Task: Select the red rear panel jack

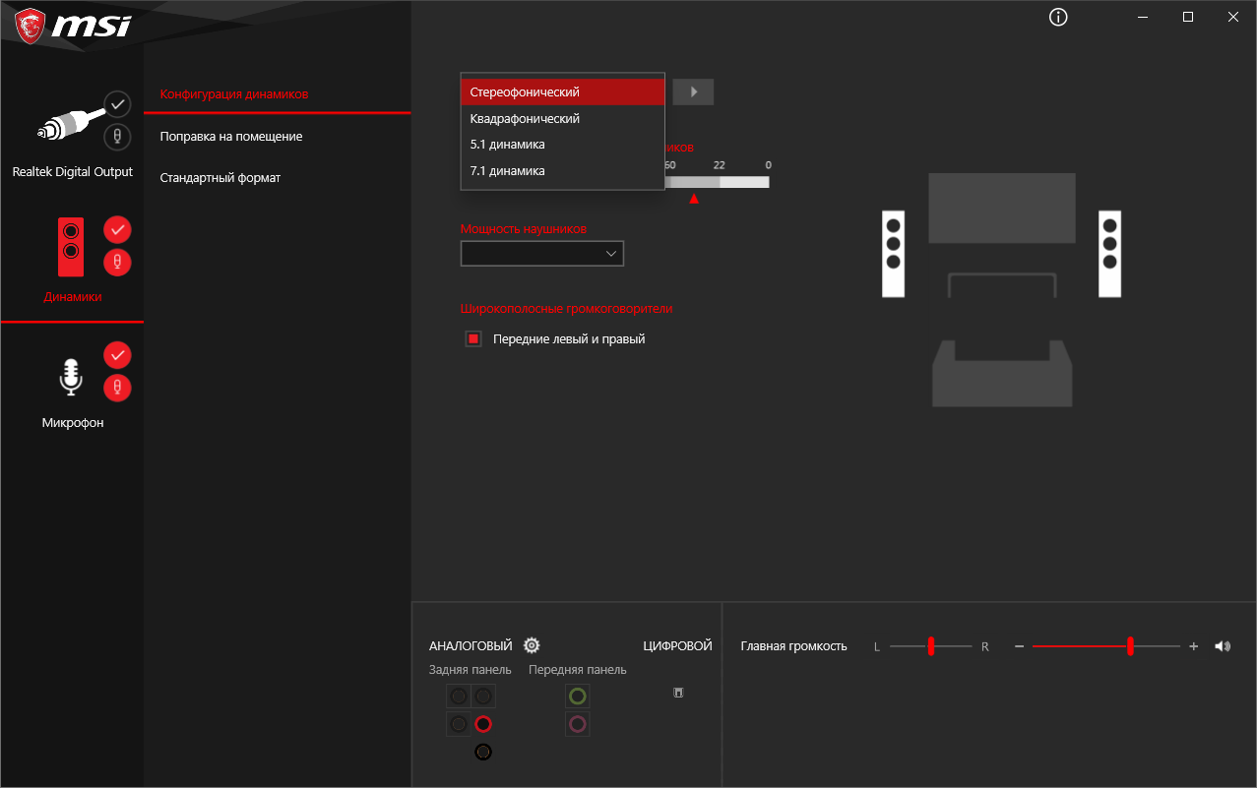Action: tap(482, 724)
